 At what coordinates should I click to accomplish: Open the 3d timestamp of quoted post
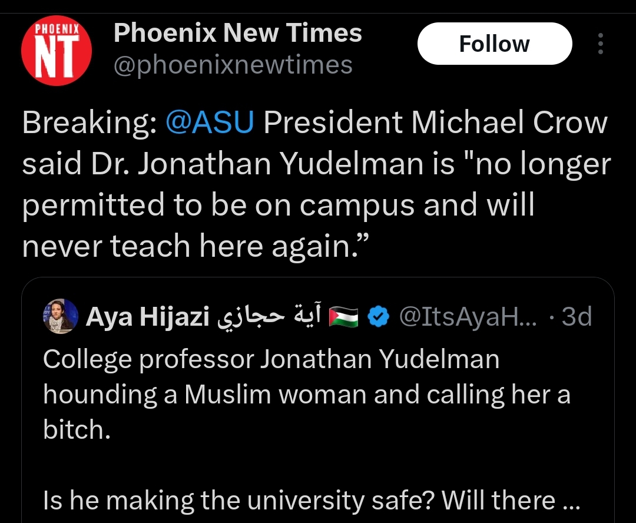click(x=577, y=317)
